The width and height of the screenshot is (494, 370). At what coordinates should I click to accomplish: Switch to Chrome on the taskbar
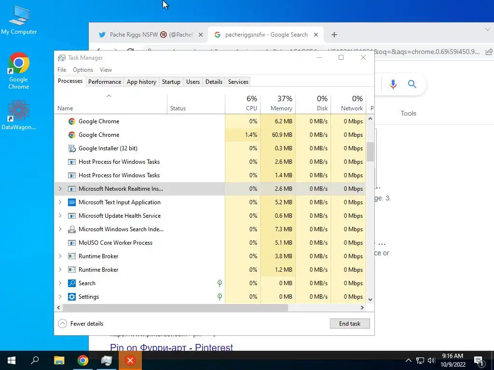83,360
